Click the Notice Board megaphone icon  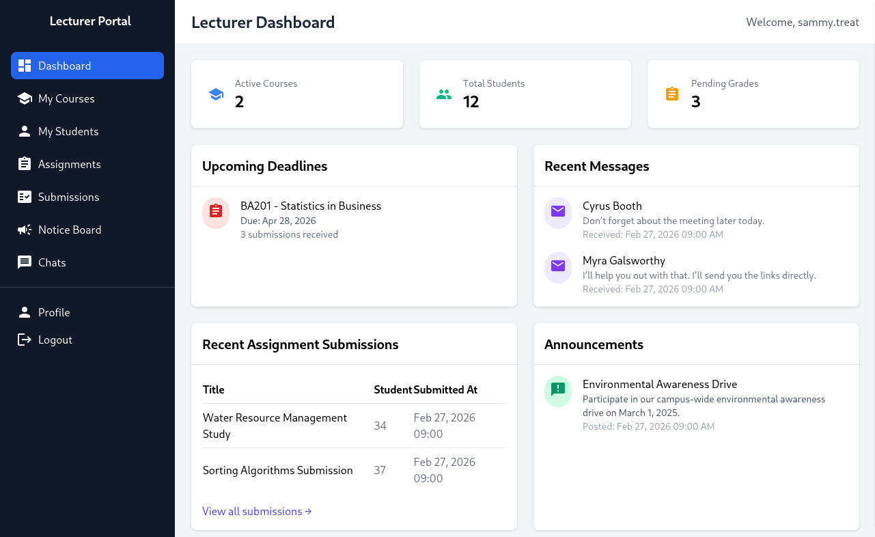[x=25, y=230]
